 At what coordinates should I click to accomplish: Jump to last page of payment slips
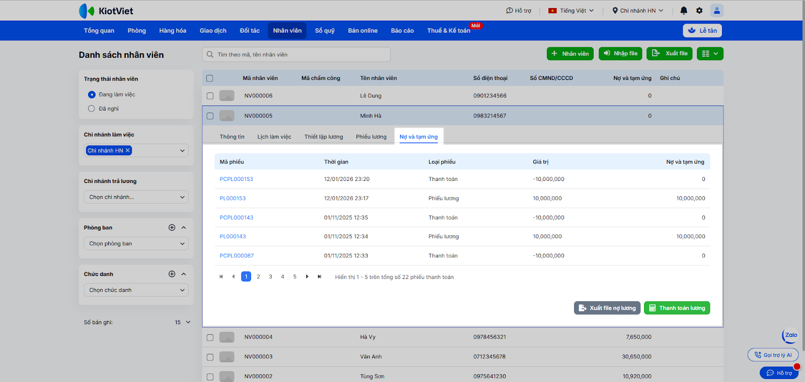point(319,276)
